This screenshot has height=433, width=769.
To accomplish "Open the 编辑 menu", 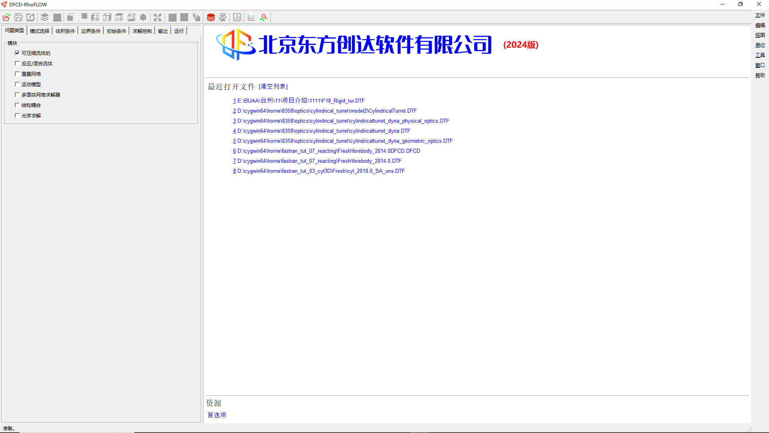I will [x=760, y=25].
